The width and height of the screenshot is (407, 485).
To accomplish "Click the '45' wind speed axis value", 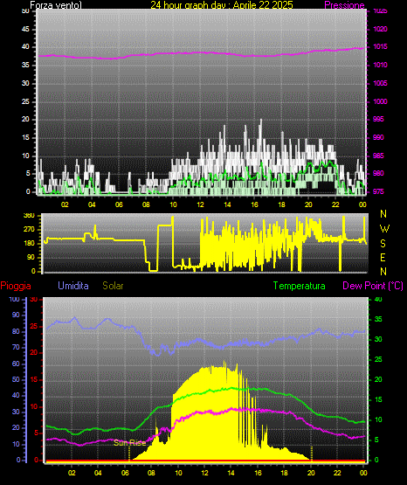I will tap(25, 29).
